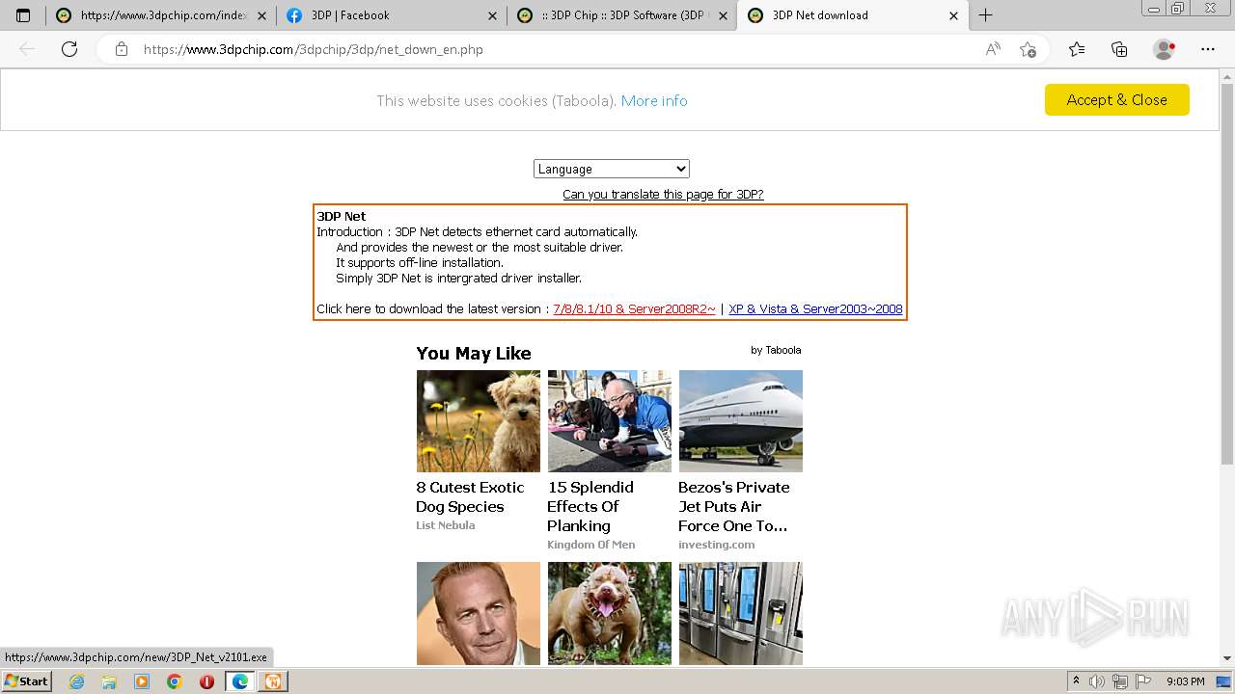Viewport: 1235px width, 694px height.
Task: Click 'Bezos's Private Jet' headline
Action: (733, 506)
